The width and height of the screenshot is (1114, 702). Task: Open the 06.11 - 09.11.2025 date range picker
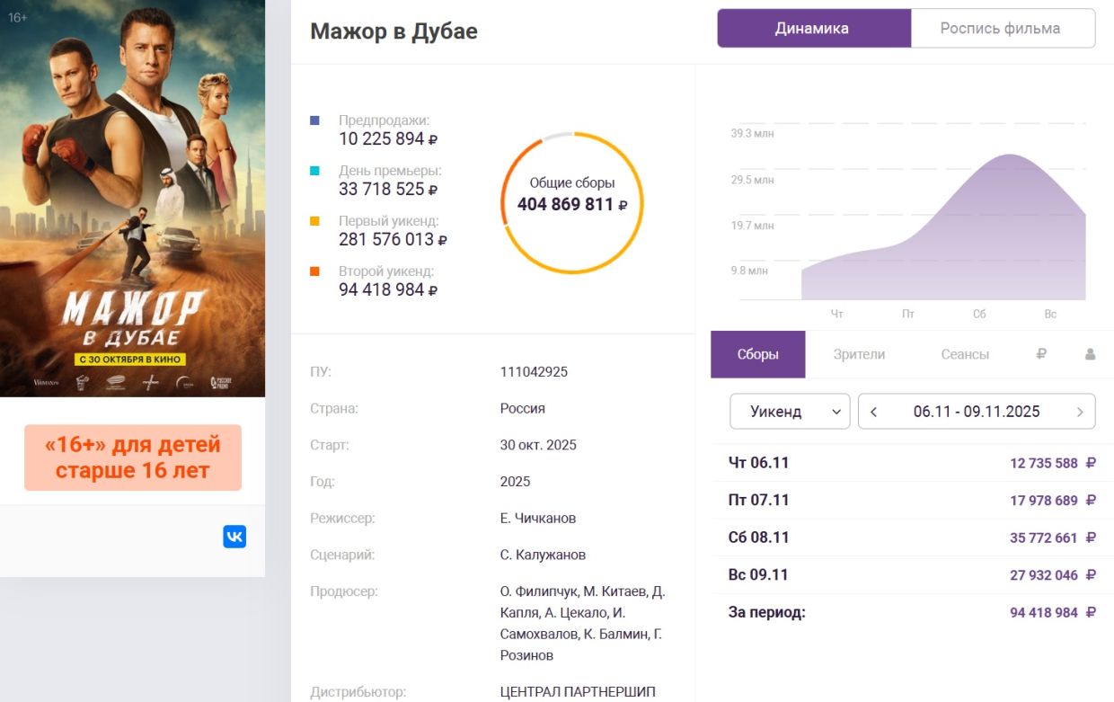976,412
